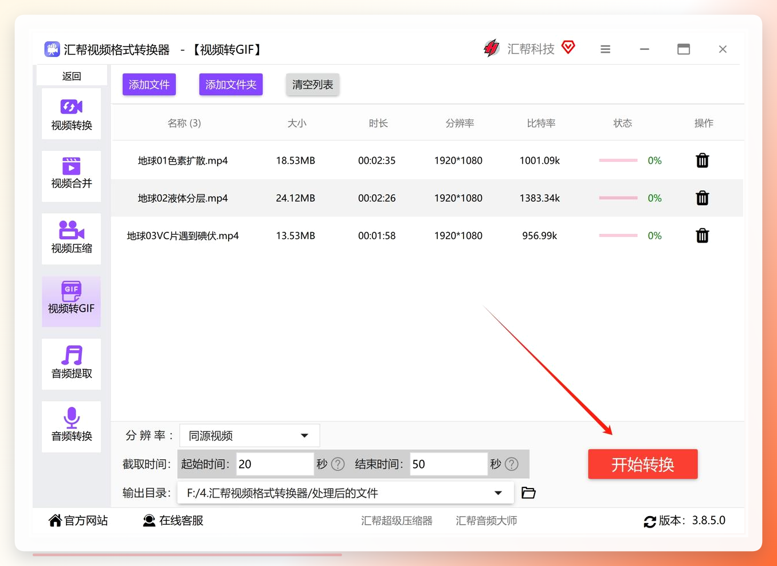The width and height of the screenshot is (777, 566).
Task: Click progress bar of 地球02液体分层.mp4
Action: [x=618, y=198]
